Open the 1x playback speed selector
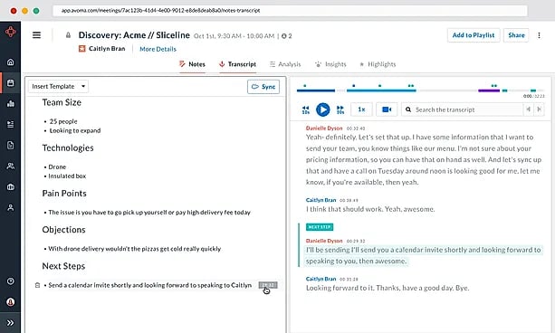The height and width of the screenshot is (333, 555). (361, 109)
